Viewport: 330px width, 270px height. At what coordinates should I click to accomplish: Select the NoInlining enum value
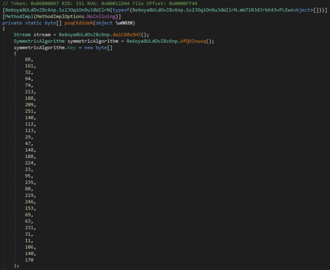[101, 16]
